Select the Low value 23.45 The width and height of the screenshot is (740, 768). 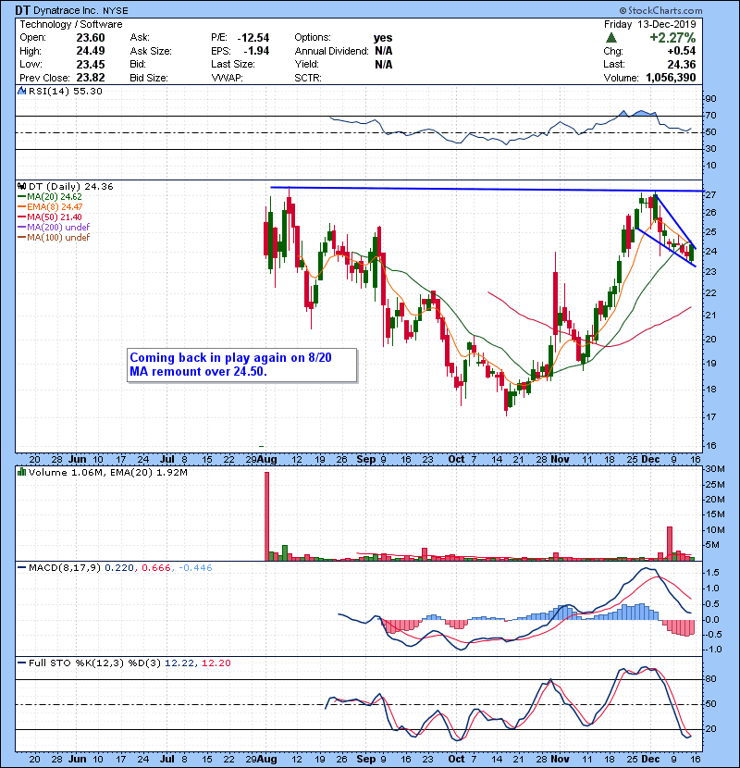(x=91, y=64)
